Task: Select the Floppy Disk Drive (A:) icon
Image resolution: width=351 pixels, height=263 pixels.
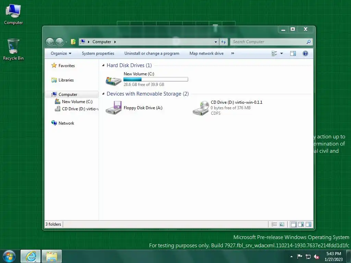Action: [113, 108]
